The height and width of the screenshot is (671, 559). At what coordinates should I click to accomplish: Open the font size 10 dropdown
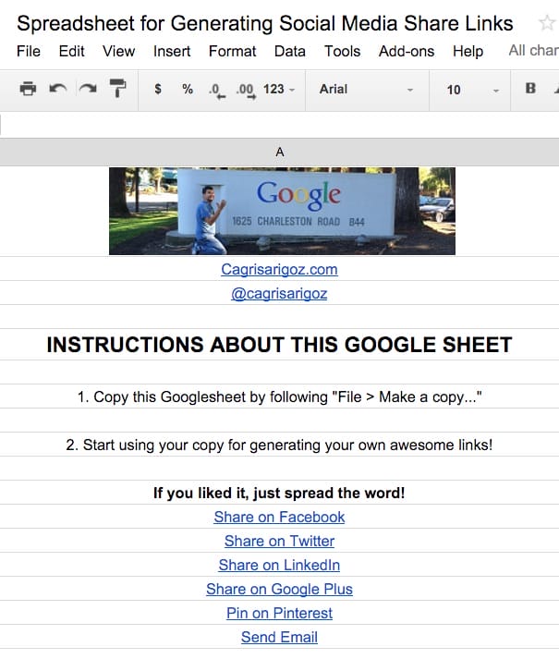tap(472, 90)
